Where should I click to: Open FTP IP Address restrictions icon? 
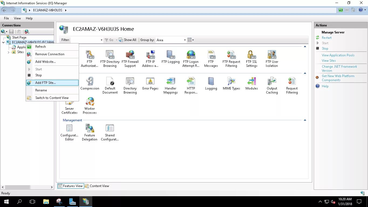[x=150, y=59]
